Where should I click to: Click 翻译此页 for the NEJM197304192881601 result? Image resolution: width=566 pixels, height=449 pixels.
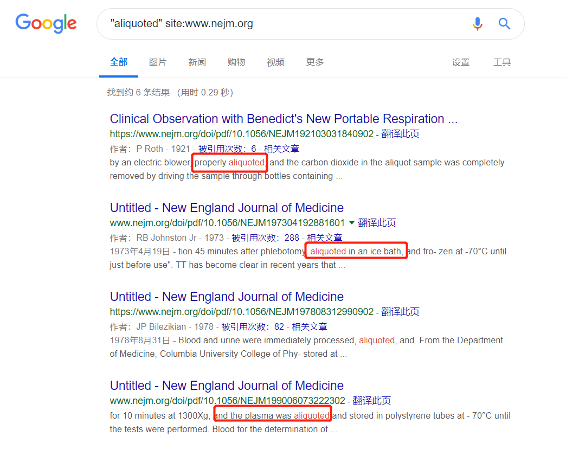coord(377,223)
